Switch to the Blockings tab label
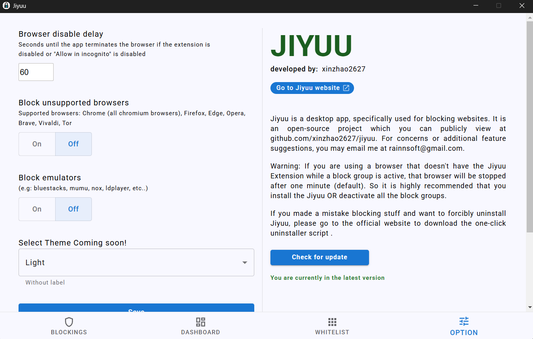 tap(69, 332)
